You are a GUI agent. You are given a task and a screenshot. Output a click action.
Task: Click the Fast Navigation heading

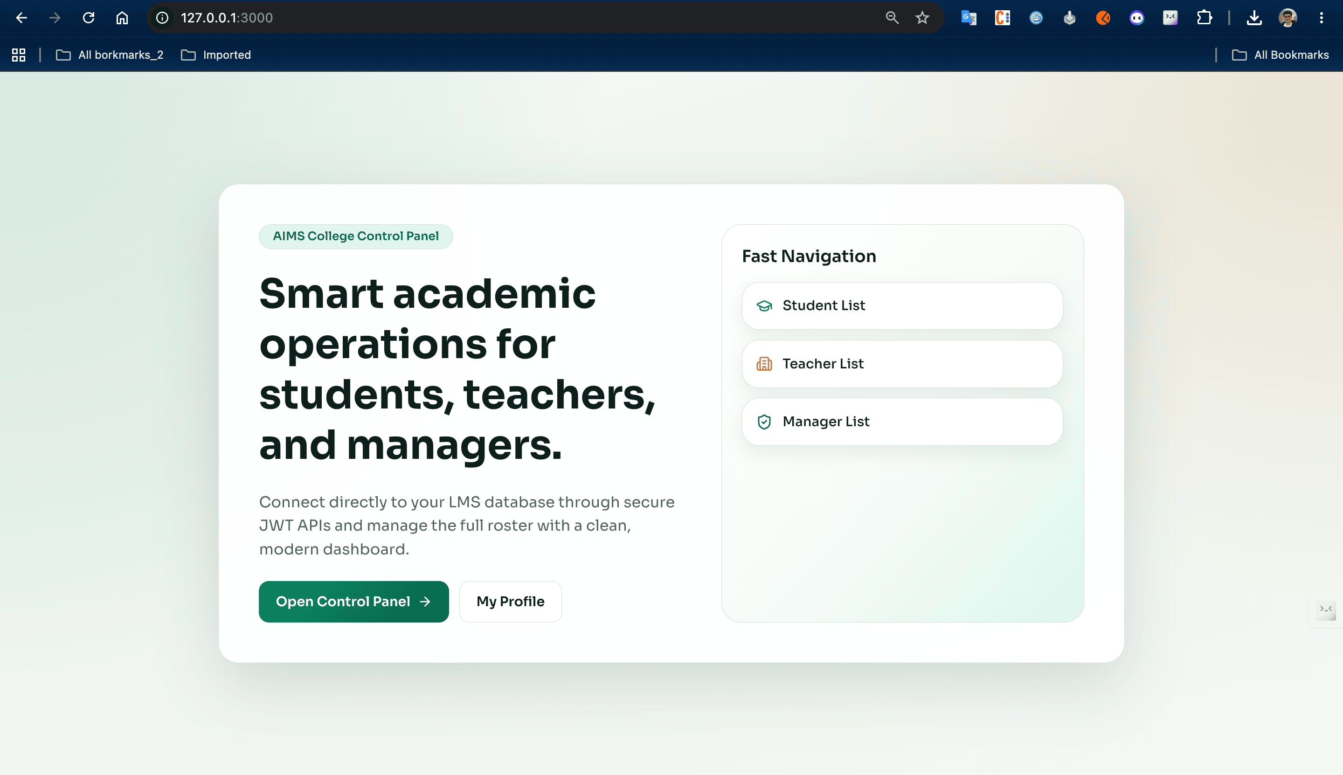click(x=809, y=256)
